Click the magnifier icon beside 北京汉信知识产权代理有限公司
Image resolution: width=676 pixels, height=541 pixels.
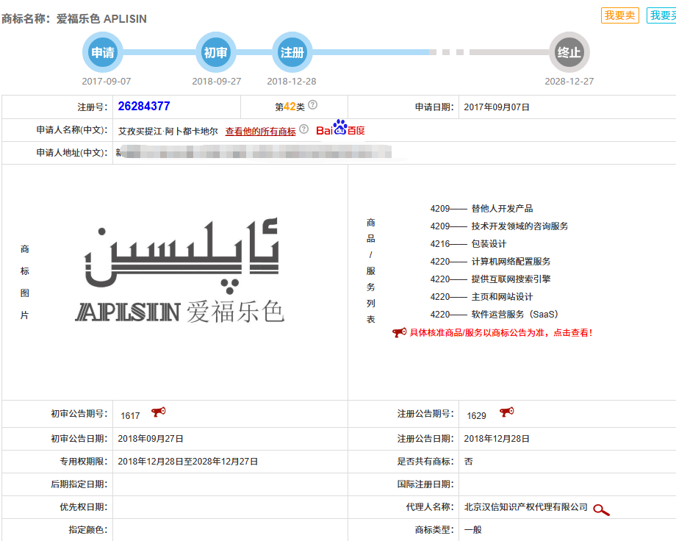[601, 510]
